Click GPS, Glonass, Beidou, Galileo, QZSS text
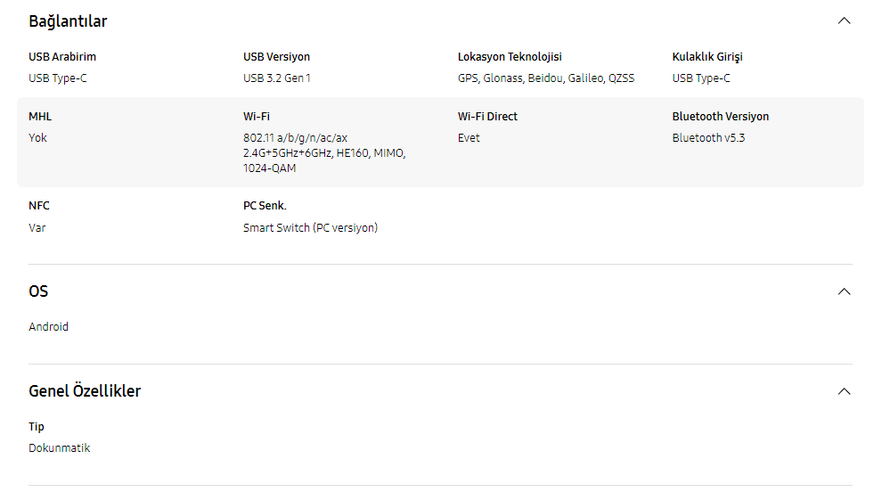 pos(546,78)
